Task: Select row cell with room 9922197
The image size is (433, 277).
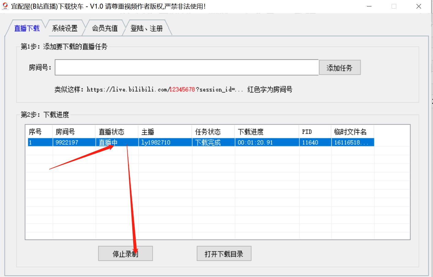Action: [74, 142]
